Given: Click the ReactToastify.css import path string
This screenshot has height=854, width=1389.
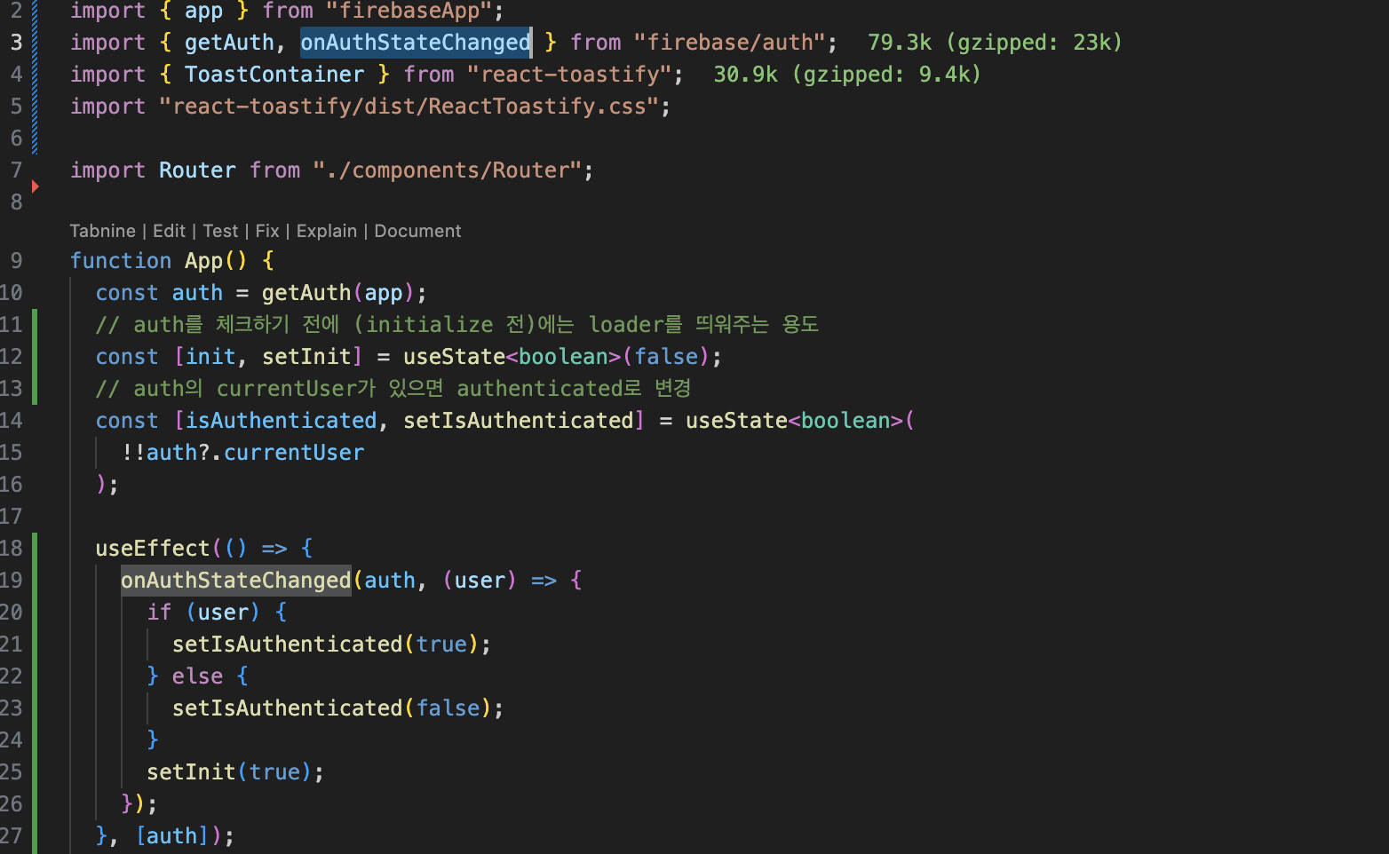Looking at the screenshot, I should tap(409, 107).
